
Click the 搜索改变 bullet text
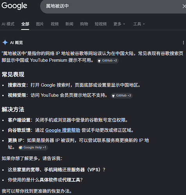click(x=74, y=85)
